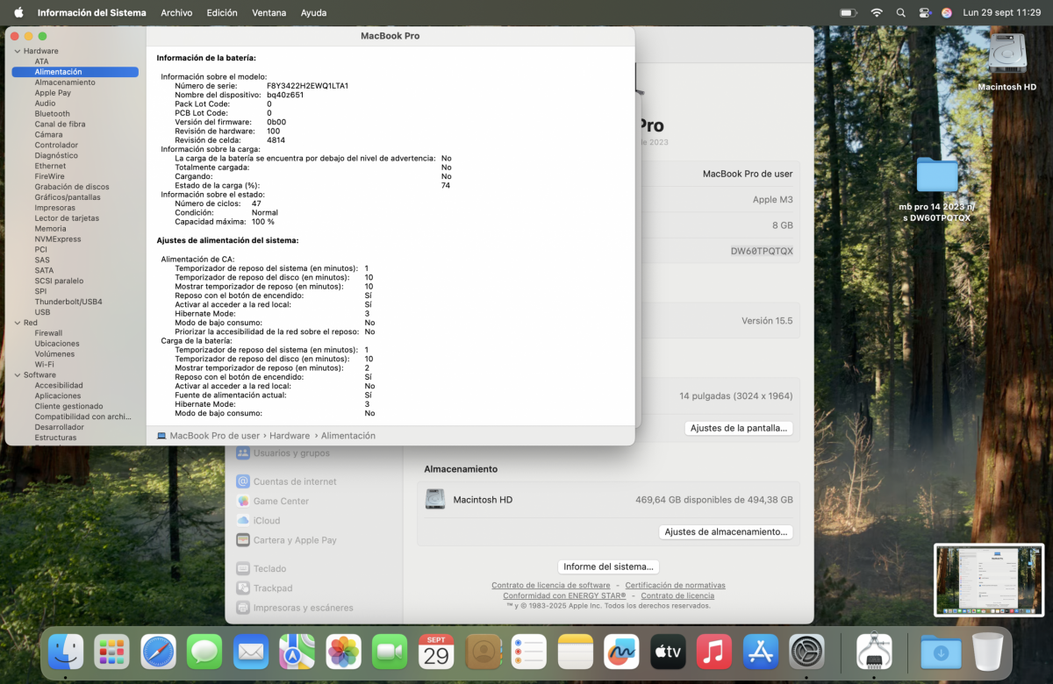1053x684 pixels.
Task: Launch Safari from the Dock
Action: [x=158, y=652]
